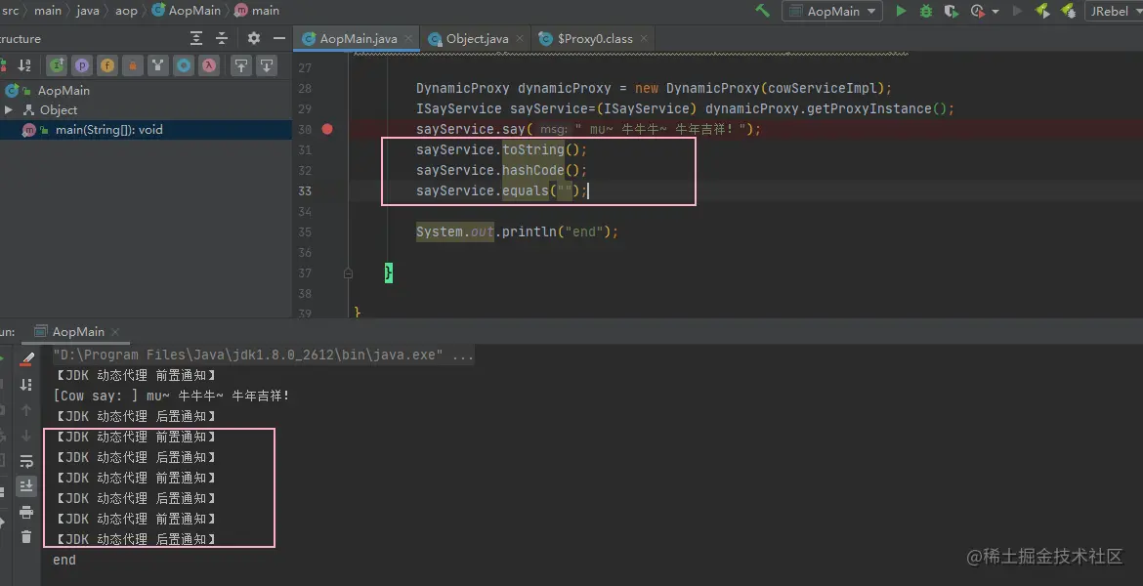Screen dimensions: 1143x586
Task: Click the aop breadcrumb
Action: pos(126,10)
